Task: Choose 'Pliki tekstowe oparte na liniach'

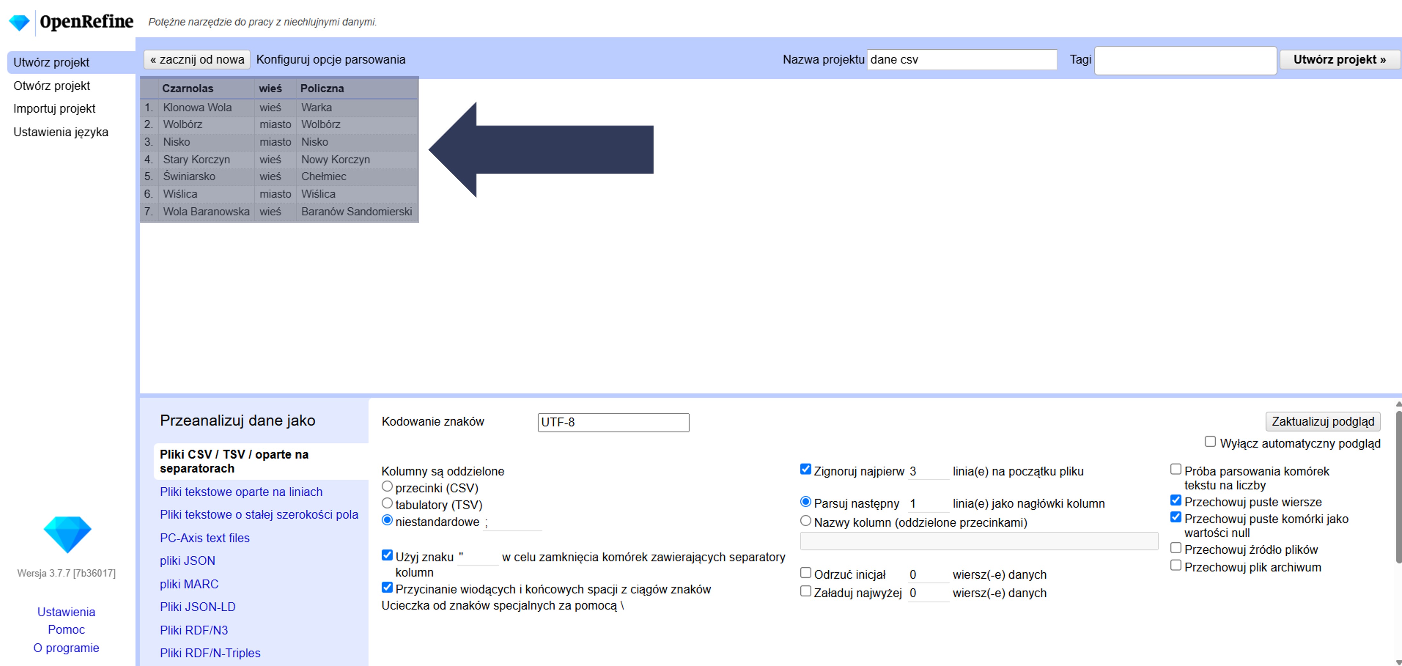Action: [x=240, y=491]
